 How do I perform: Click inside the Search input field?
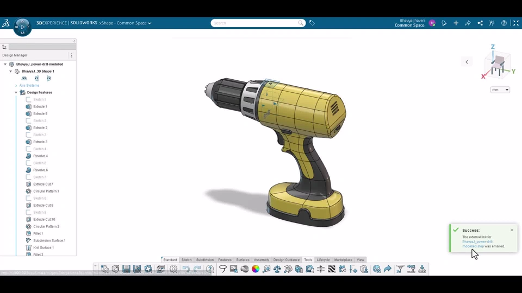click(x=254, y=23)
